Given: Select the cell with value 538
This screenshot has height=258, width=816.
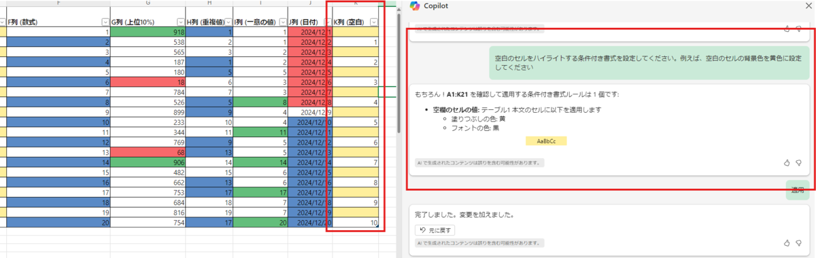Looking at the screenshot, I should (x=148, y=42).
